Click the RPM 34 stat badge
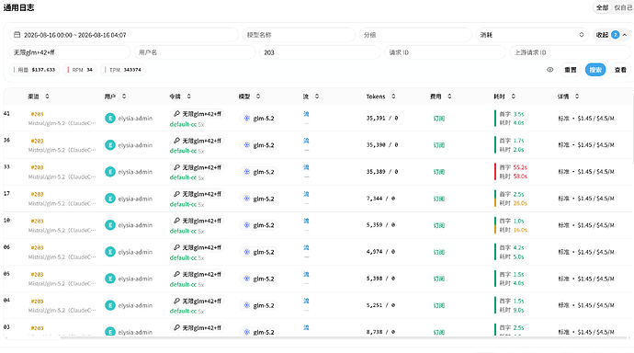634x353 pixels. 80,70
